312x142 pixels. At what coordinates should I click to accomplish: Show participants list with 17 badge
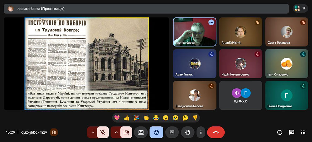pyautogui.click(x=300, y=8)
